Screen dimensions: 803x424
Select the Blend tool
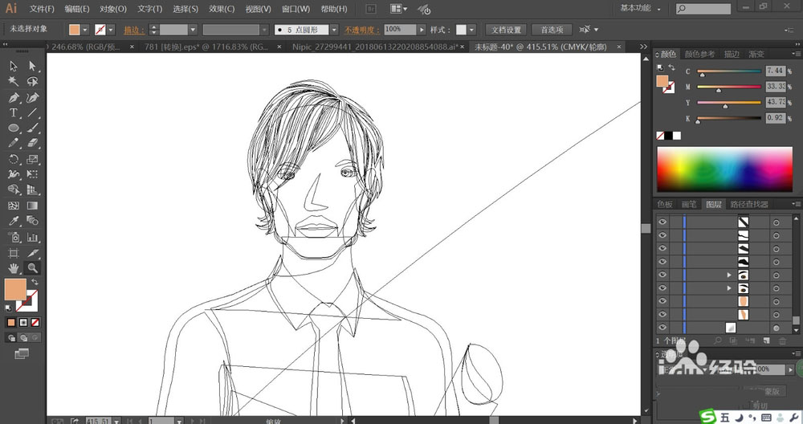point(32,221)
